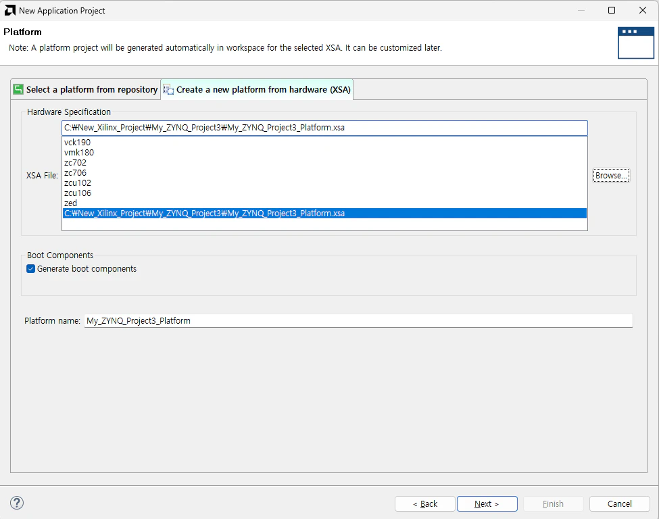This screenshot has width=659, height=519.
Task: Click the platform wizard banner image
Action: click(635, 43)
